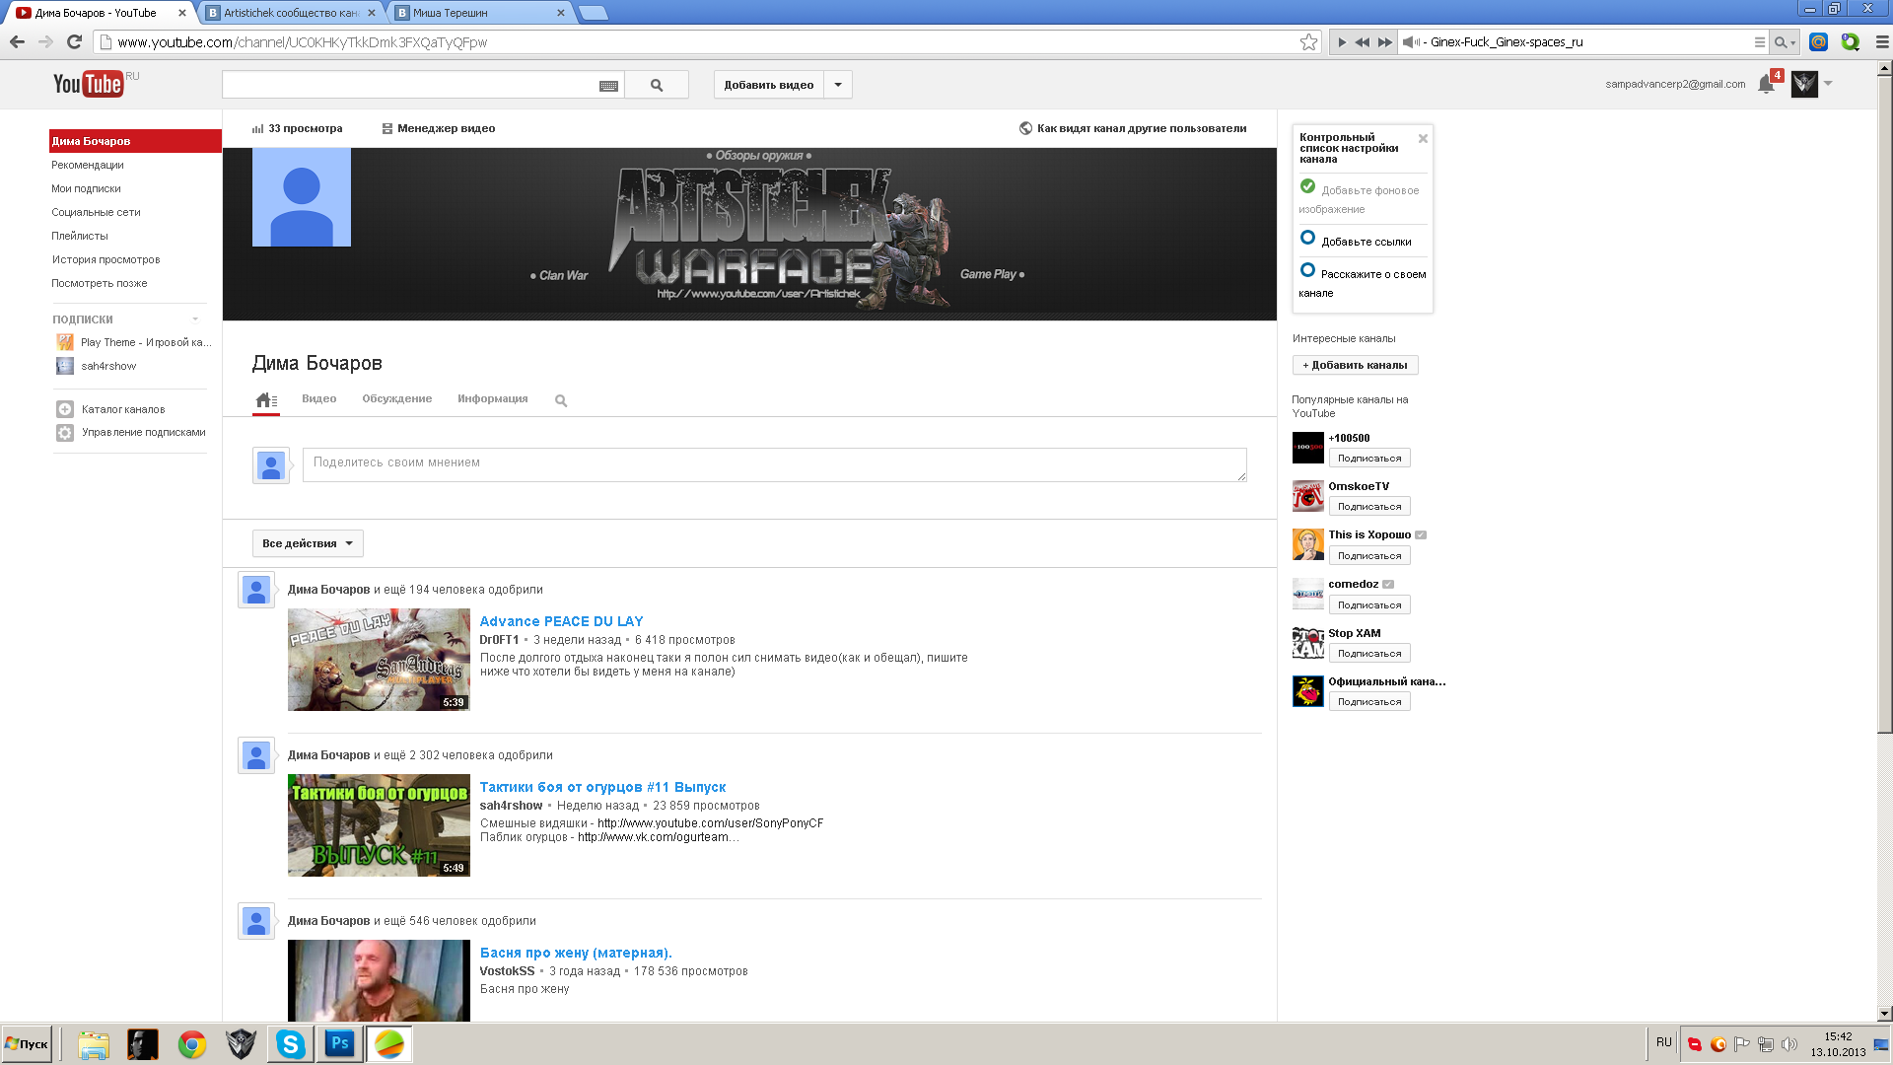Subscribe to the comedoz channel
The width and height of the screenshot is (1893, 1065).
click(x=1369, y=605)
